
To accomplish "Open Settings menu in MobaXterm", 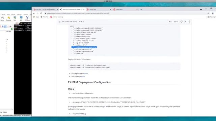I will point(19,14).
